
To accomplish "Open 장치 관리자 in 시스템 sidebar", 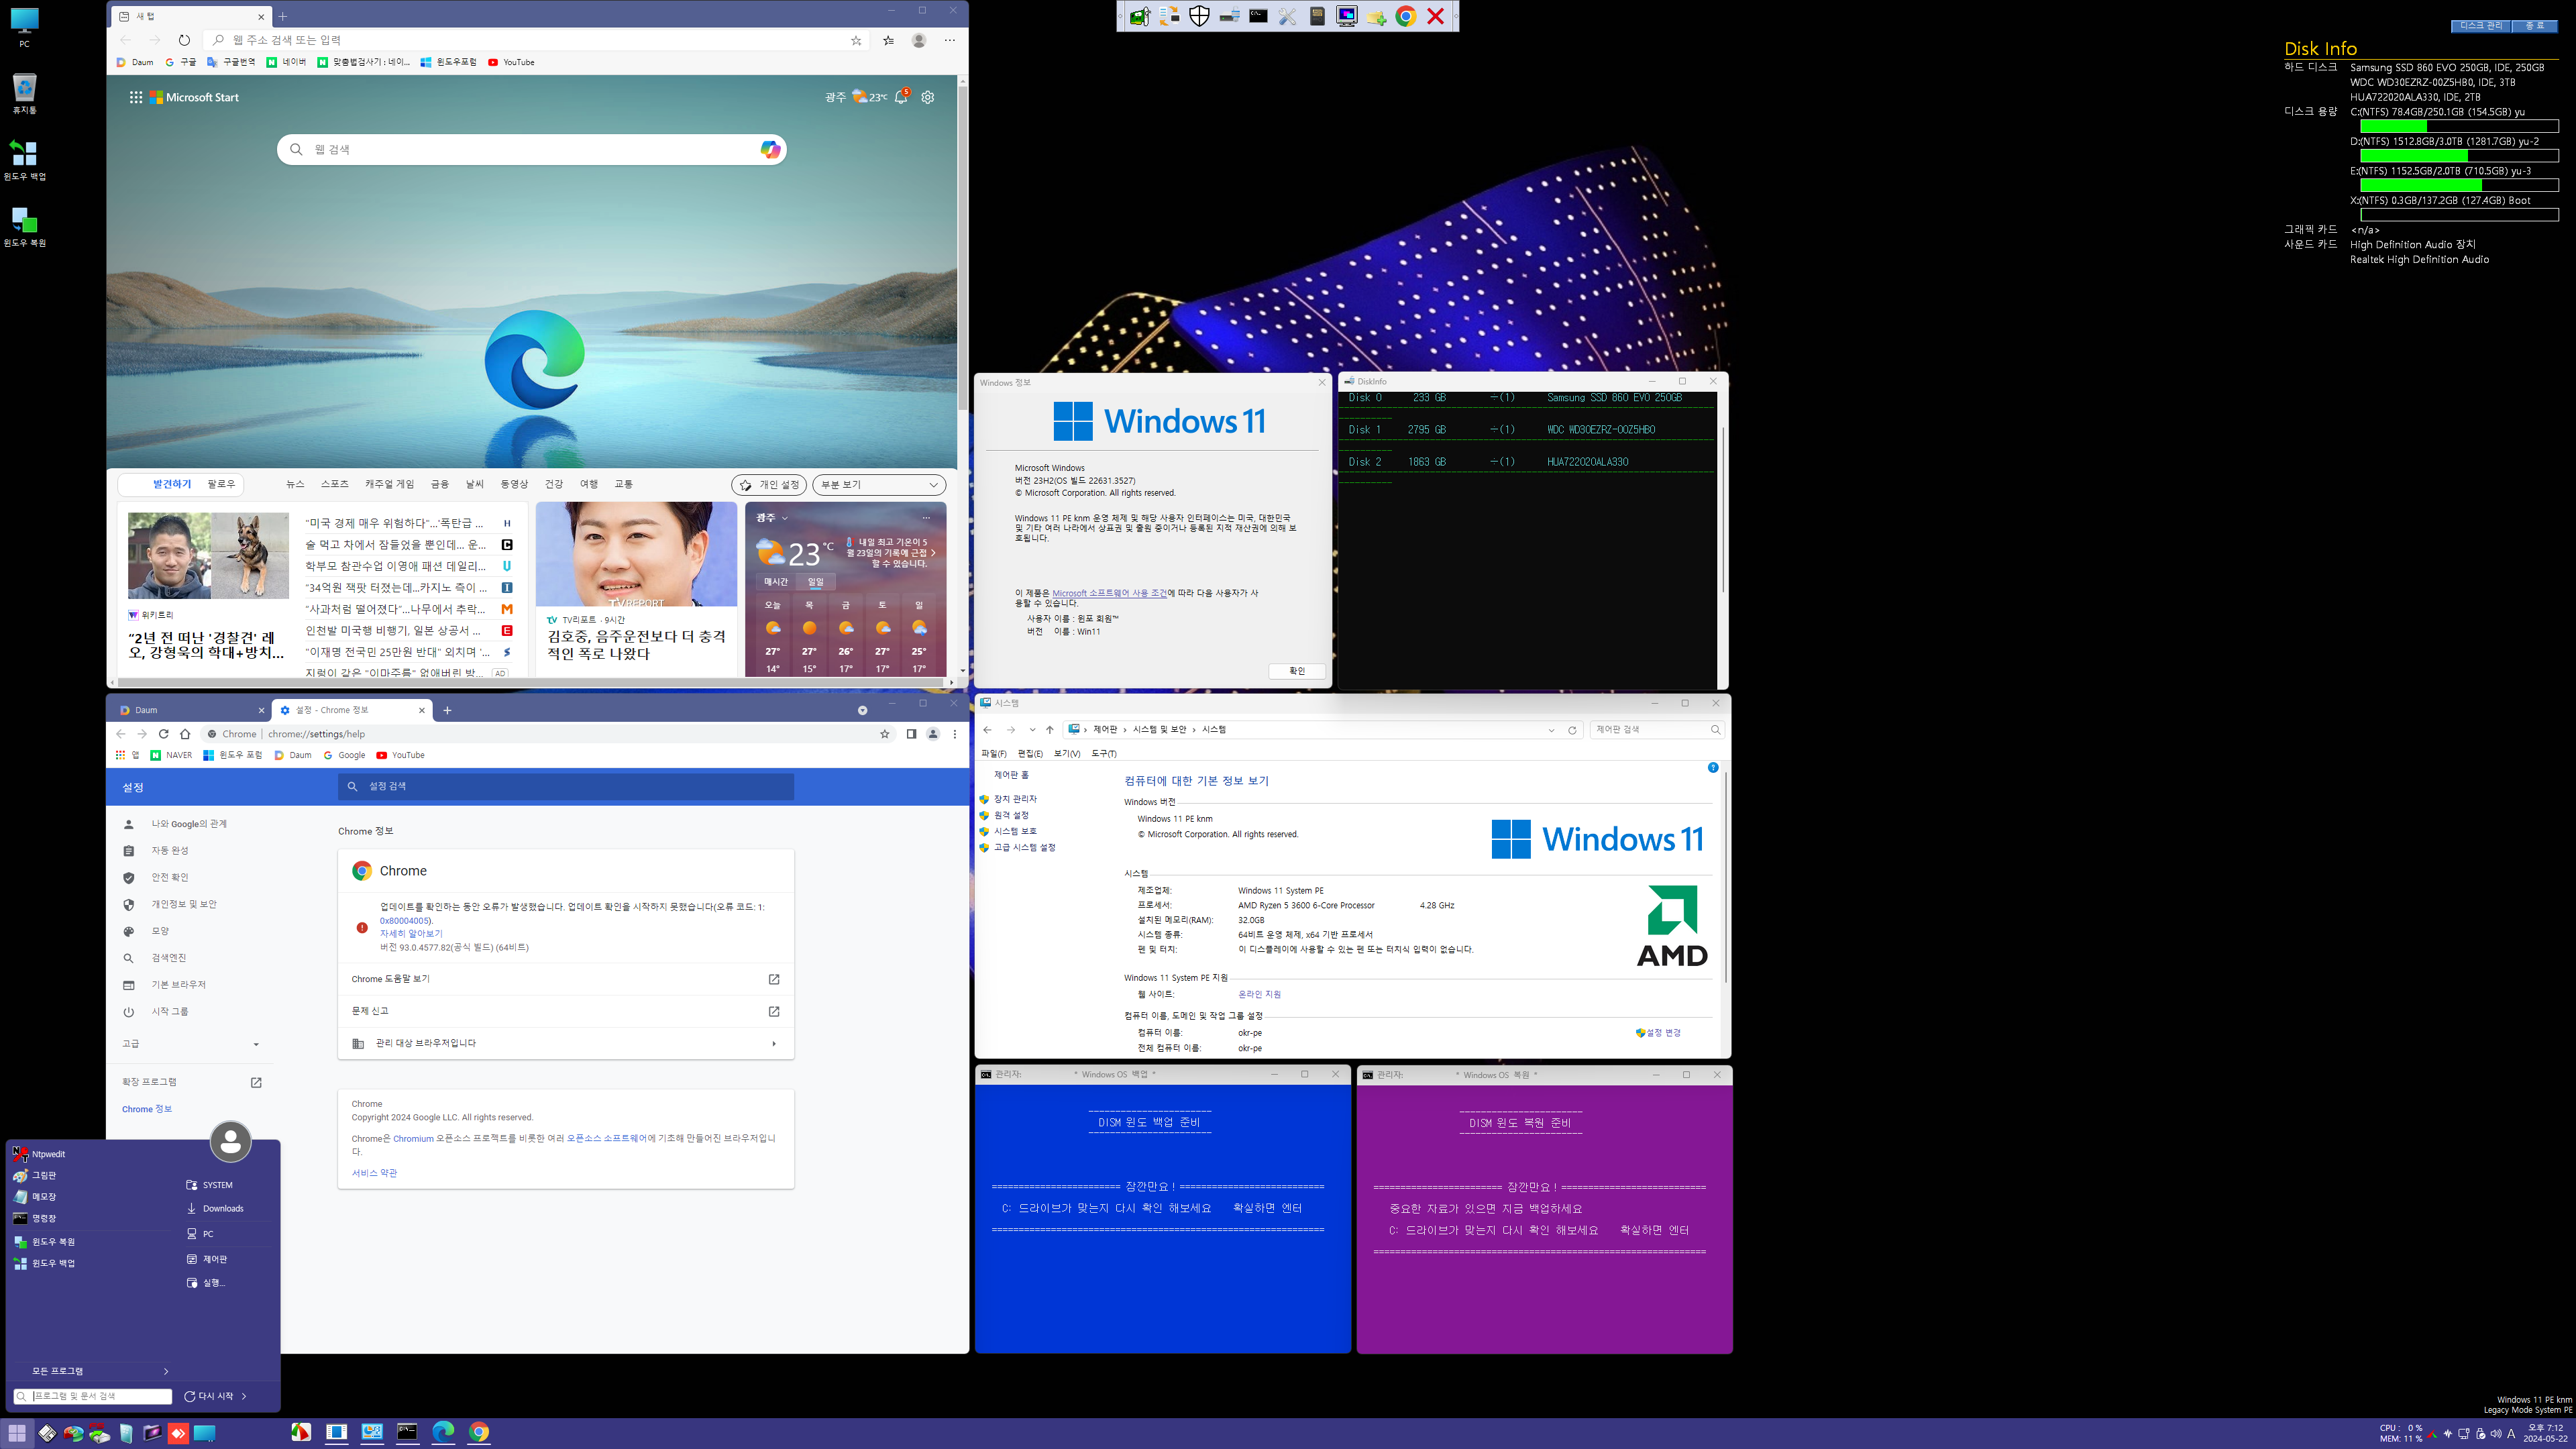I will 1014,799.
